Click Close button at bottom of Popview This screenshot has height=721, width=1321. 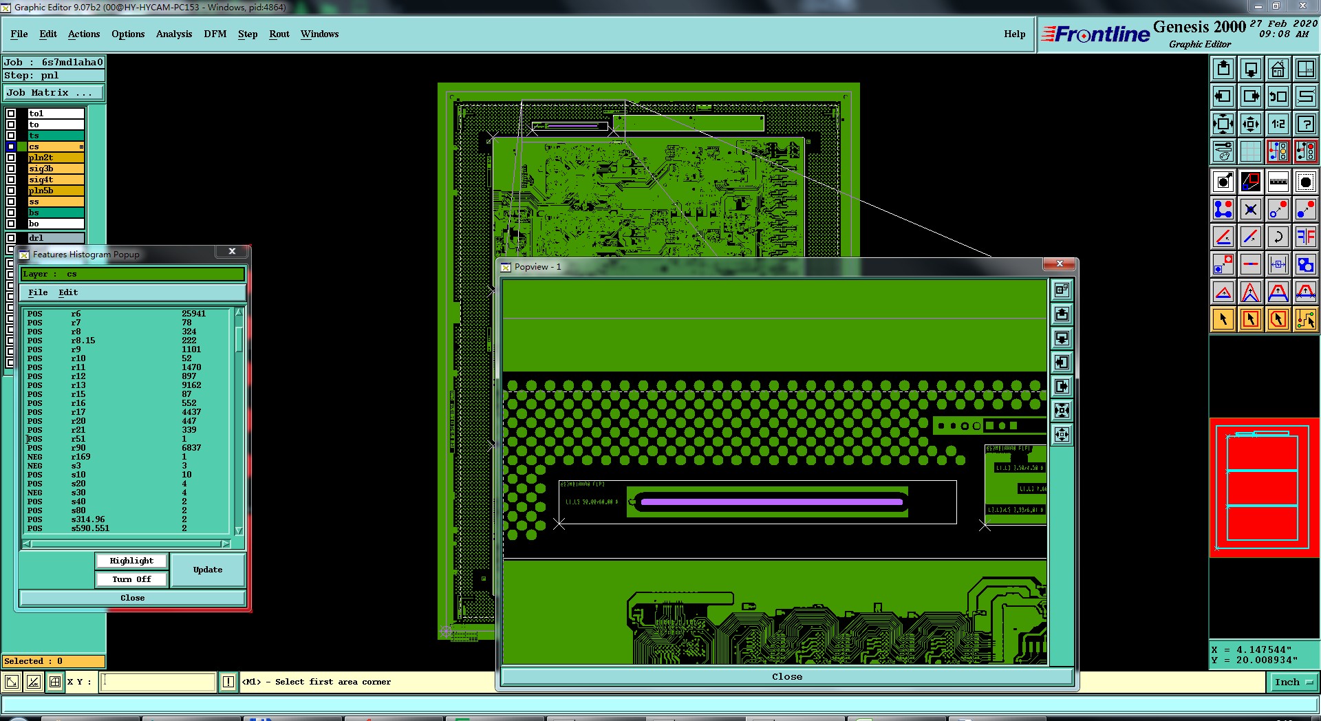click(787, 677)
